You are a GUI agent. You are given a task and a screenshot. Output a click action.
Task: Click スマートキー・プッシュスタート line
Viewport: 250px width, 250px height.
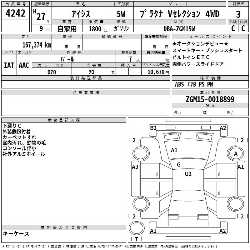[207, 50]
